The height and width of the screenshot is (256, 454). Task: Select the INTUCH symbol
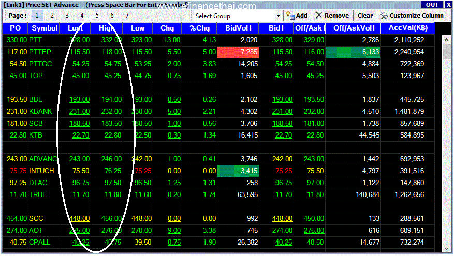click(x=41, y=171)
